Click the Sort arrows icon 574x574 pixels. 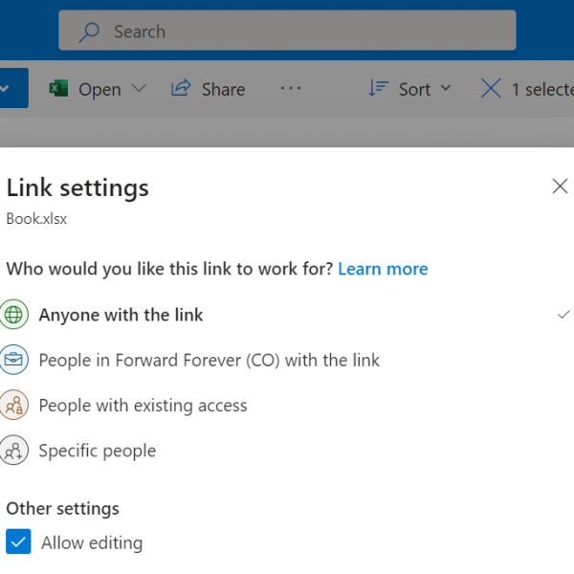click(x=378, y=88)
